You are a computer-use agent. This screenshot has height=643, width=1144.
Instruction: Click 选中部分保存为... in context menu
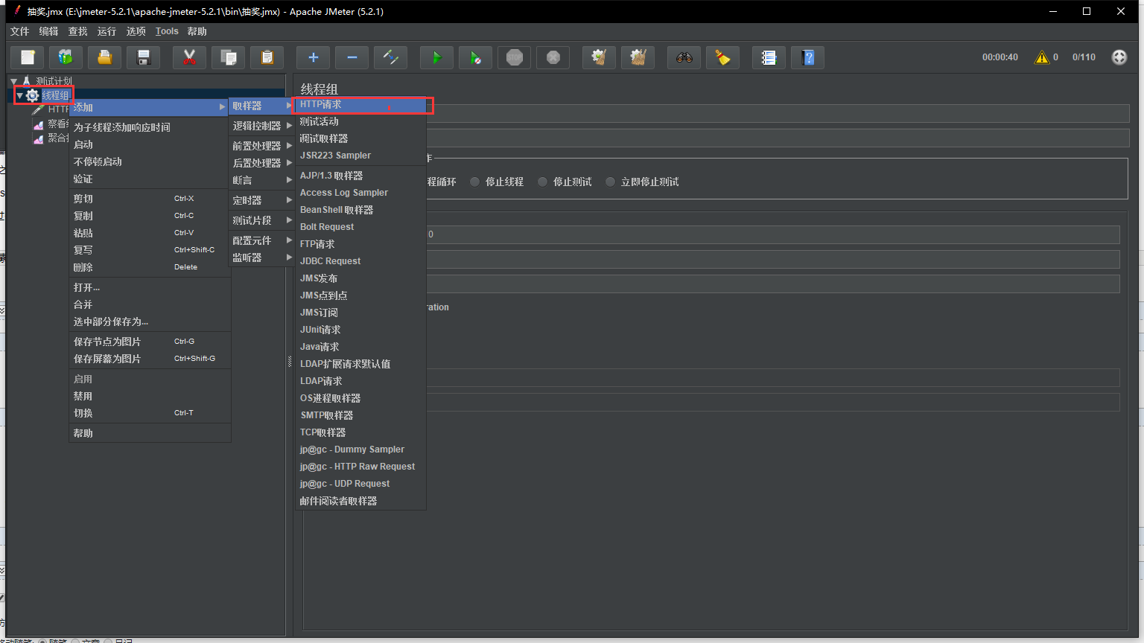pos(150,321)
